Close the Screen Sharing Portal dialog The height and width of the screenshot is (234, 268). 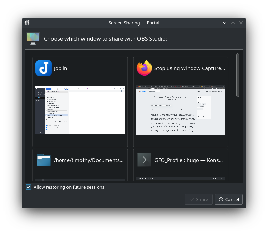241,23
